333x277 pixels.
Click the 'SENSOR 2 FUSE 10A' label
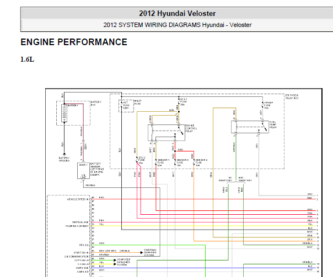click(x=201, y=162)
